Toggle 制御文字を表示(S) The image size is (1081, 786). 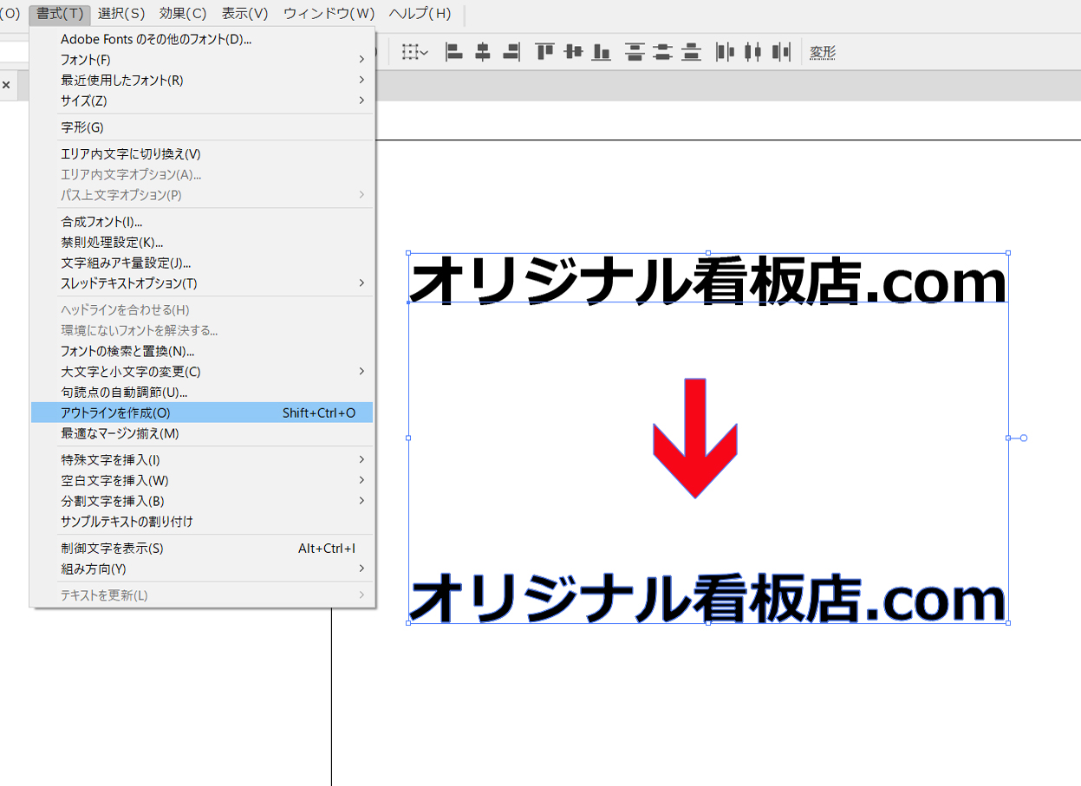click(x=201, y=549)
